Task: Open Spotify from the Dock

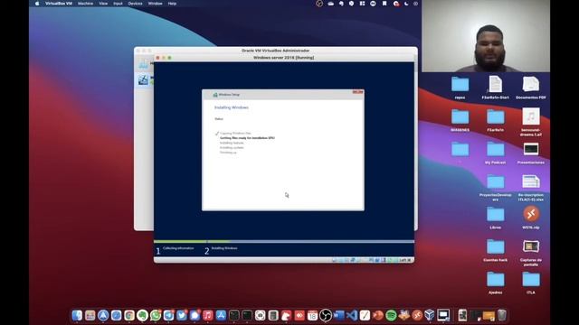Action: pyautogui.click(x=391, y=315)
